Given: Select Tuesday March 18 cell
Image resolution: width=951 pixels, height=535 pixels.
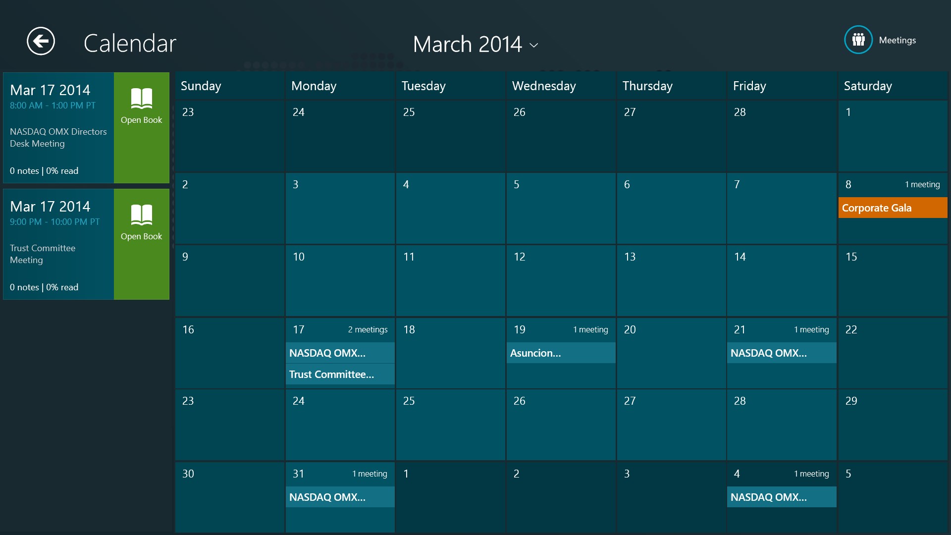Looking at the screenshot, I should tap(450, 353).
